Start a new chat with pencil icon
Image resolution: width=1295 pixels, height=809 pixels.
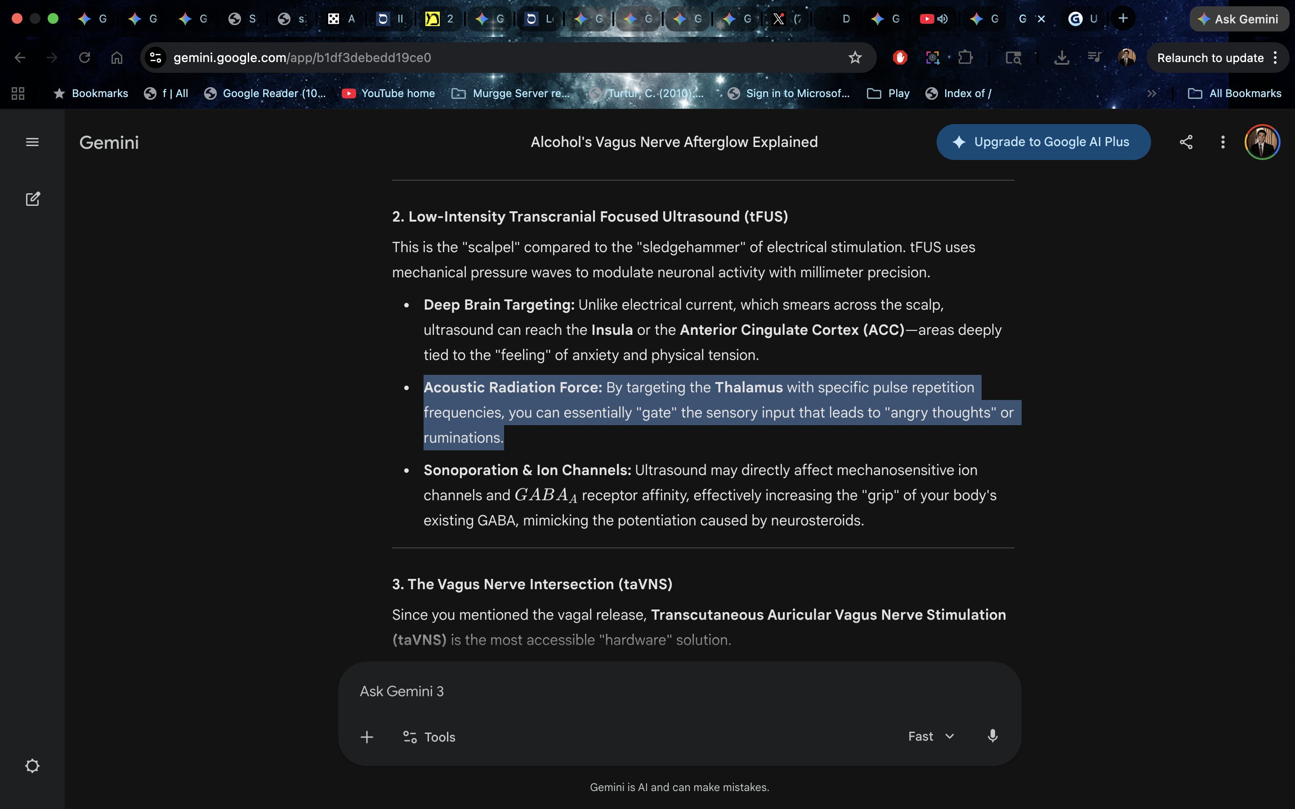pyautogui.click(x=32, y=199)
